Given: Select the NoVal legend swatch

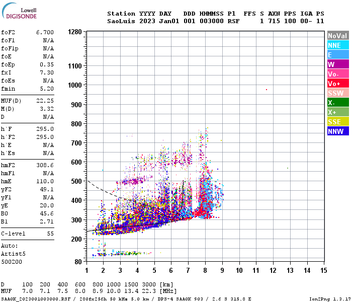Looking at the screenshot, I should coord(338,36).
